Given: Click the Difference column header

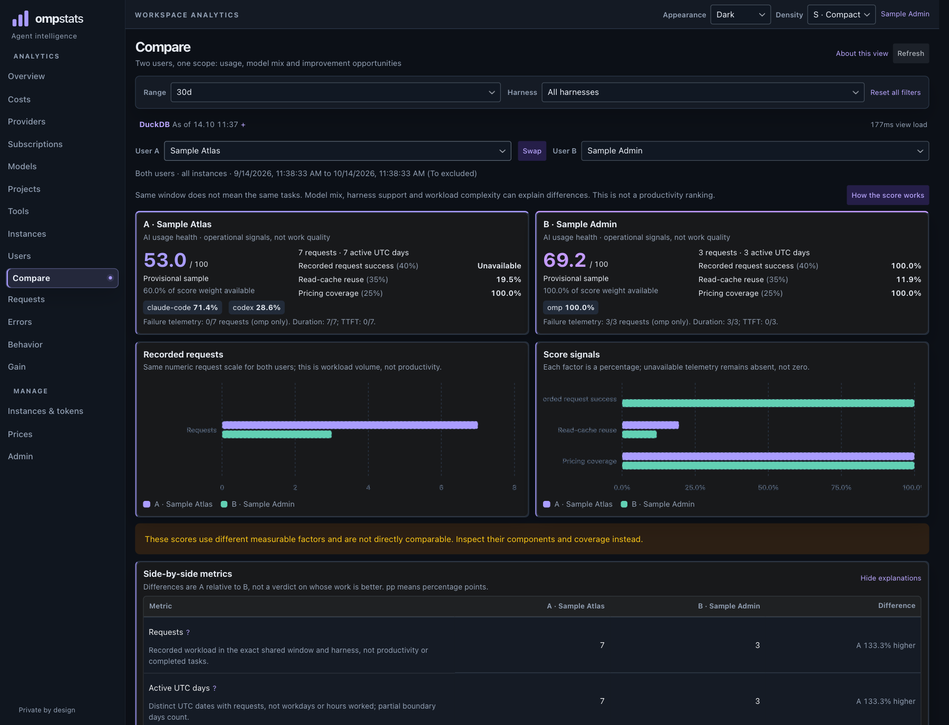Looking at the screenshot, I should point(897,606).
